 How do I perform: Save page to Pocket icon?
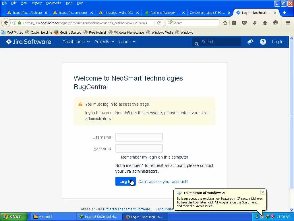[244, 23]
